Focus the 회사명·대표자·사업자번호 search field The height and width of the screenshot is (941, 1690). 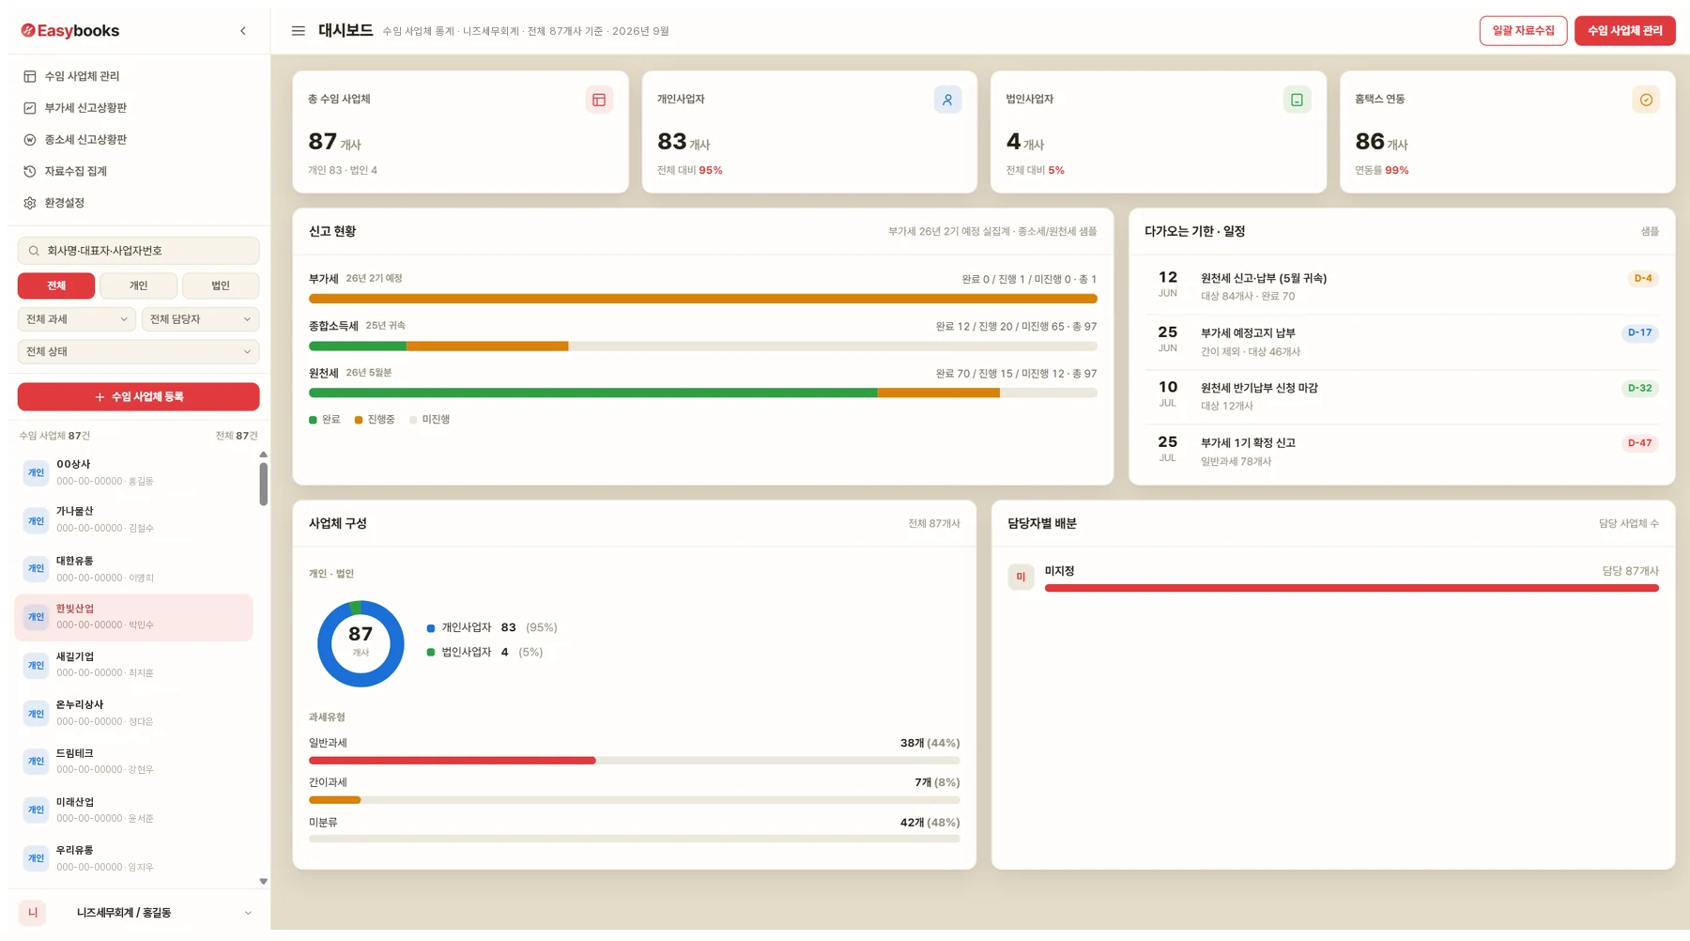139,251
